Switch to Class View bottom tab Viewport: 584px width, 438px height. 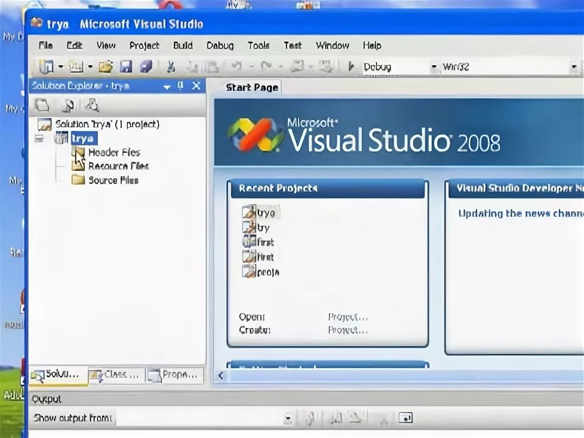(x=116, y=375)
